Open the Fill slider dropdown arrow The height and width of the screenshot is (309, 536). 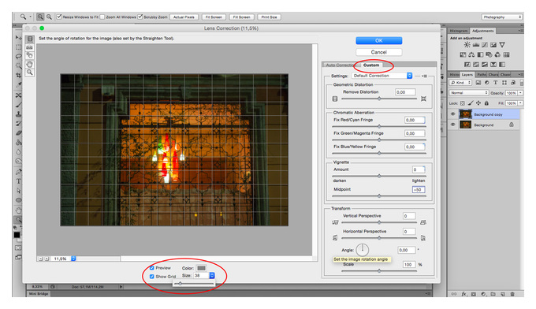point(520,103)
